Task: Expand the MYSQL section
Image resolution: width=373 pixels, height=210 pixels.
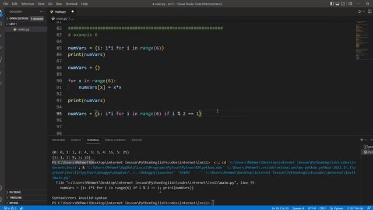Action: point(14,203)
